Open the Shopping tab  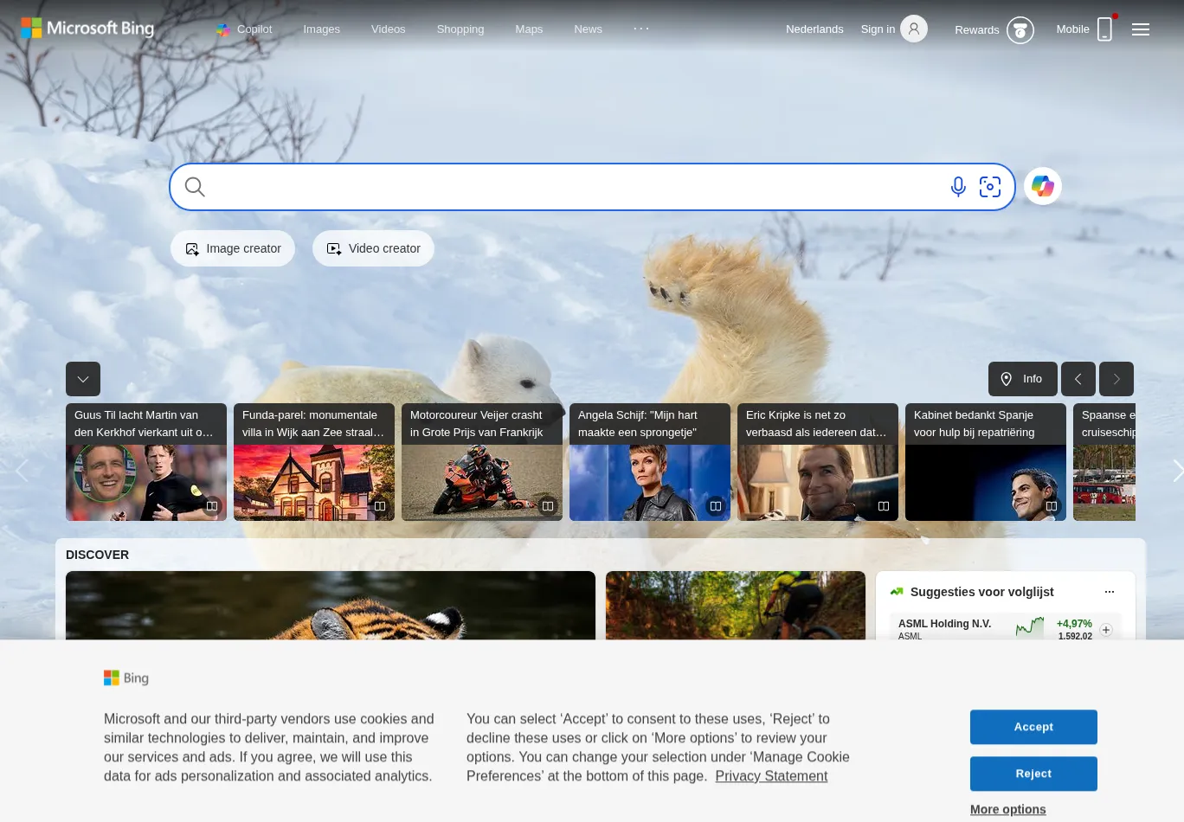coord(460,29)
